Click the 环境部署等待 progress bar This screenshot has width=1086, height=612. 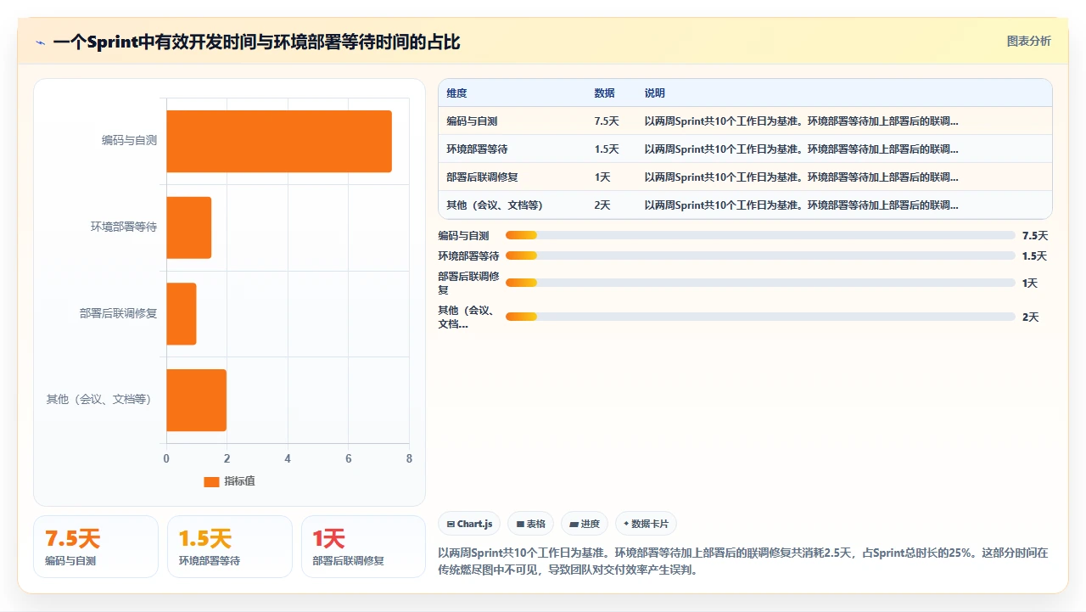point(760,255)
